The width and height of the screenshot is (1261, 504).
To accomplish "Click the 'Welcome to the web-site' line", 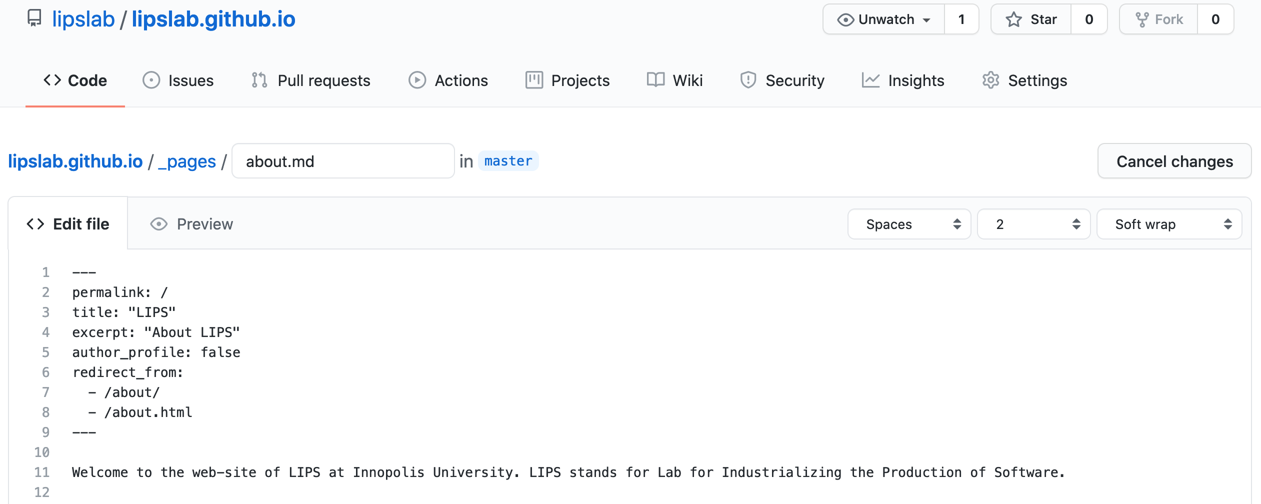I will tap(568, 472).
